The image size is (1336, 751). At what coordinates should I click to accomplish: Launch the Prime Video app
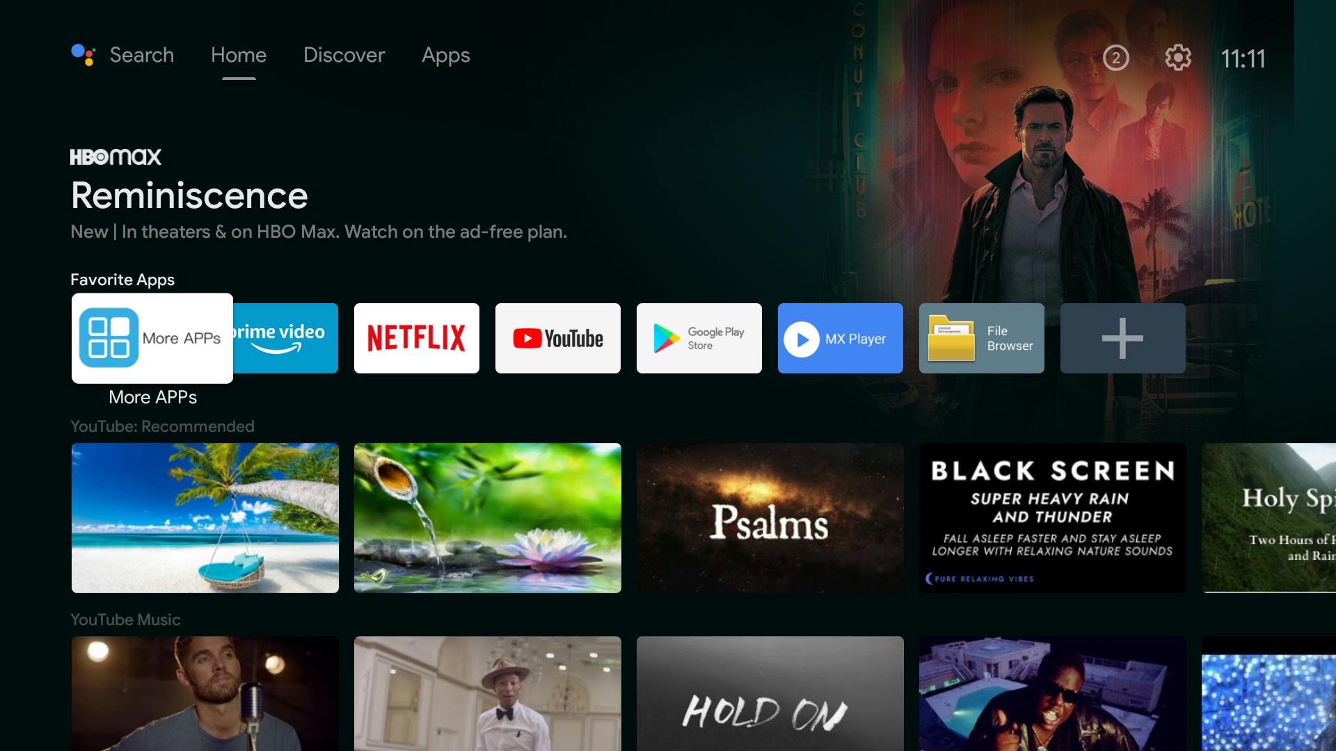tap(285, 338)
